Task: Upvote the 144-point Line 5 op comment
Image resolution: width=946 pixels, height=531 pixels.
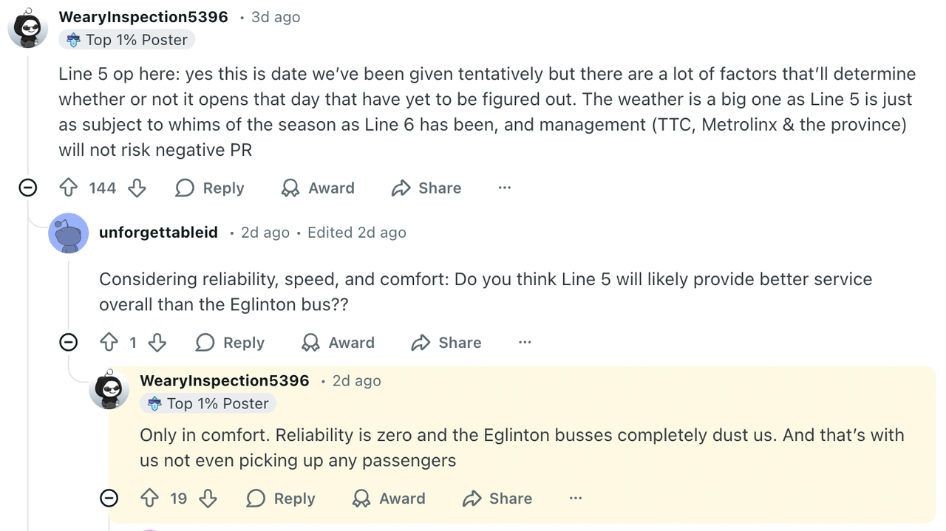Action: pos(69,188)
